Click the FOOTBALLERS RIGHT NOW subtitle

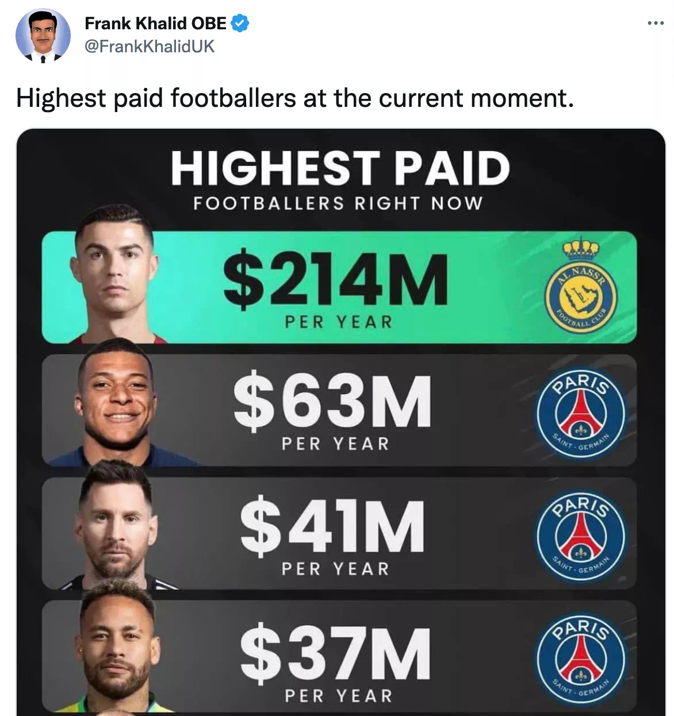338,203
